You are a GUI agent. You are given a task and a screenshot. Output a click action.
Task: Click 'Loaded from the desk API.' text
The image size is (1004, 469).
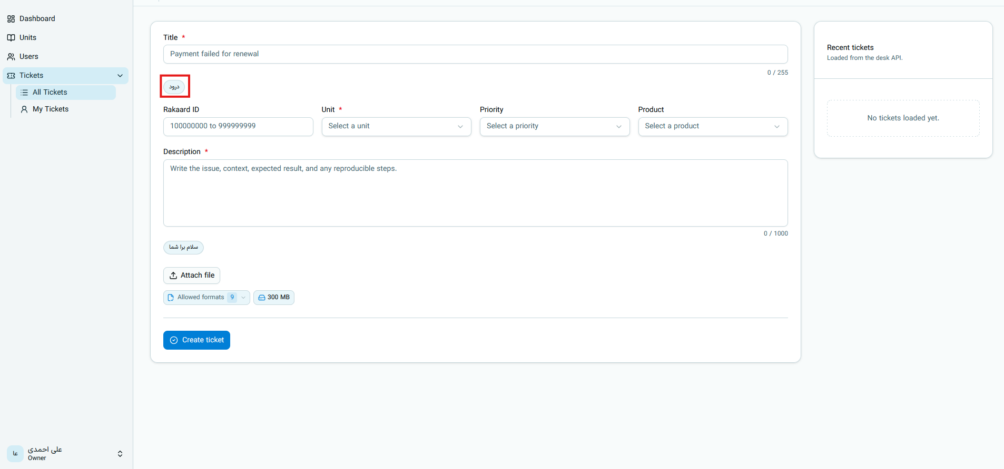coord(865,58)
